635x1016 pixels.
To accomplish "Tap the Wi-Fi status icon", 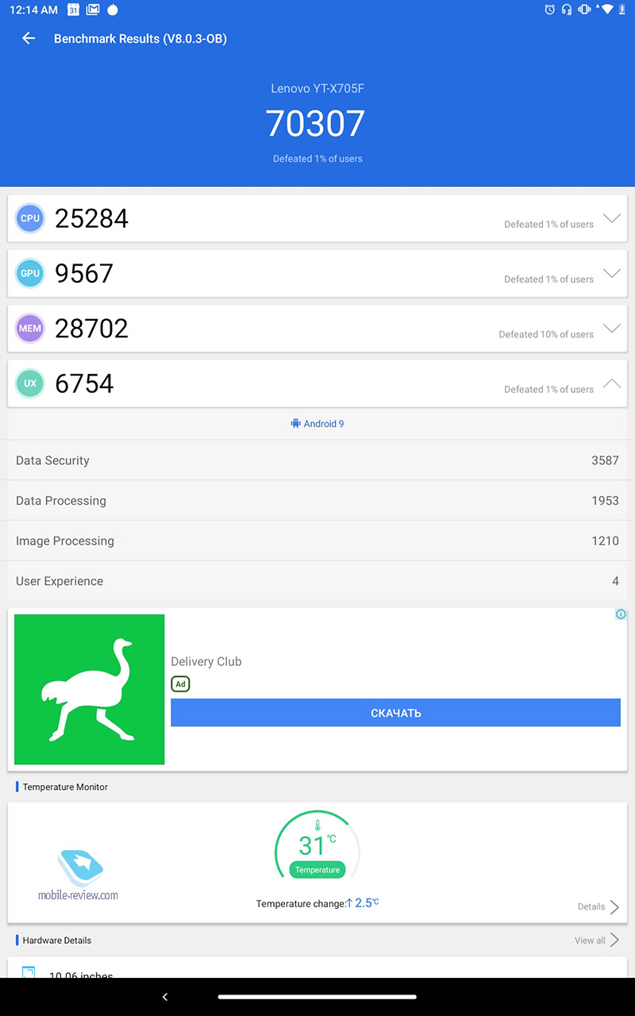I will click(x=606, y=10).
